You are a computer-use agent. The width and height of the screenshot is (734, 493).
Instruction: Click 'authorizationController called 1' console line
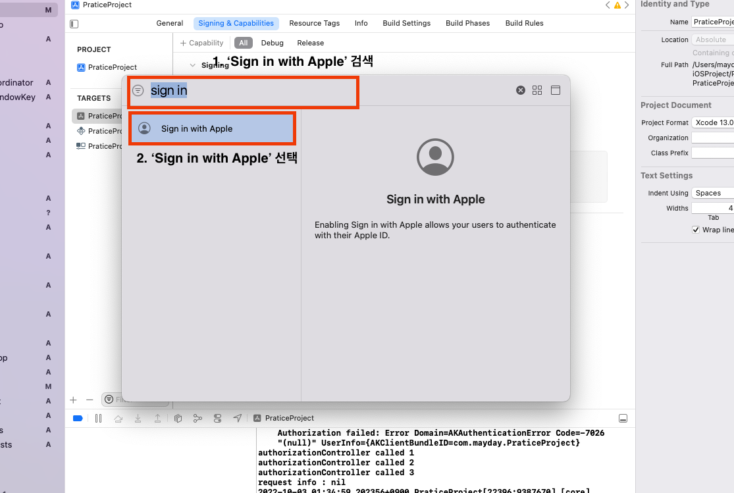(336, 453)
